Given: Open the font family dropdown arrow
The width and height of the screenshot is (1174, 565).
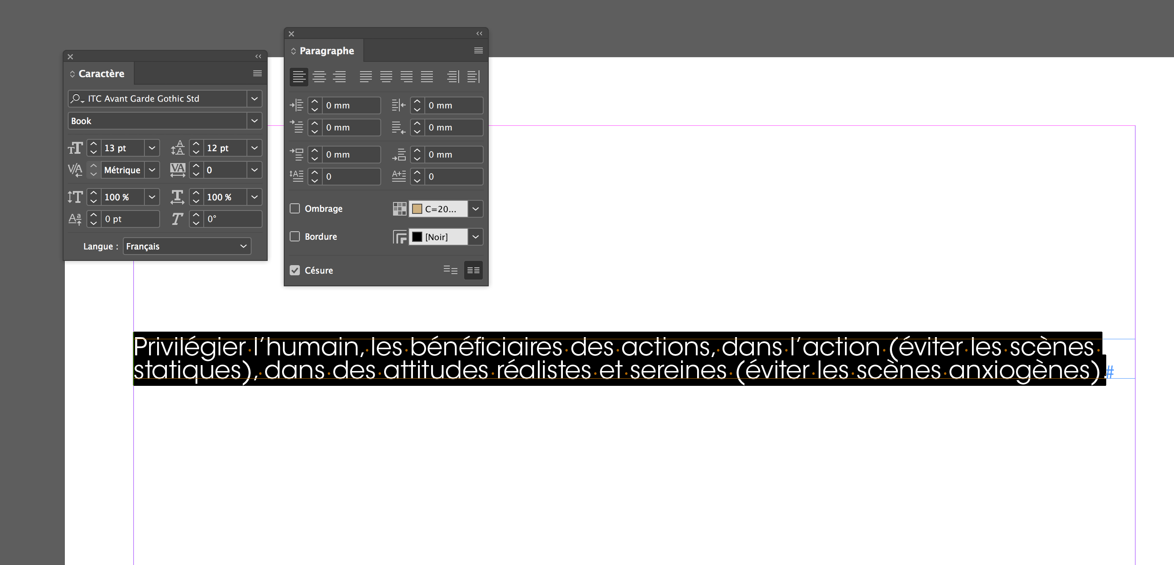Looking at the screenshot, I should (x=254, y=98).
